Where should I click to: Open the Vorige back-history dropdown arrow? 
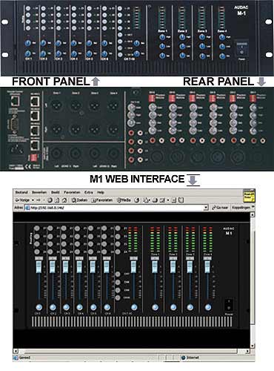pyautogui.click(x=32, y=200)
